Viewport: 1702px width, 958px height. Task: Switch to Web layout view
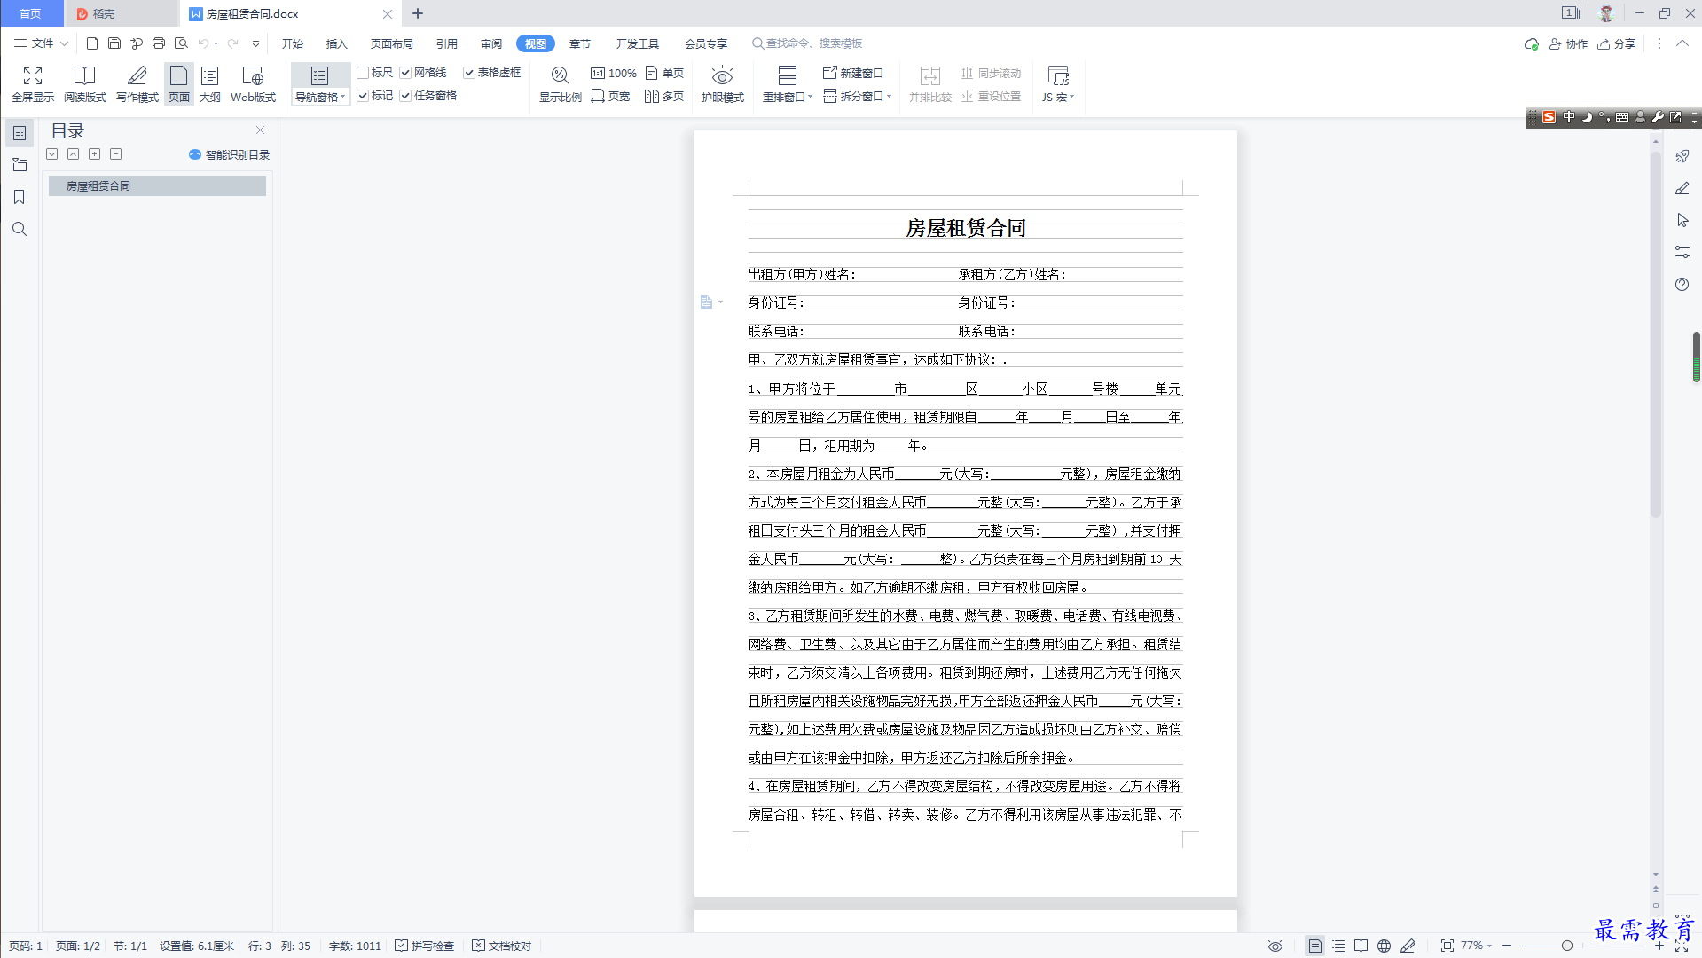[x=253, y=84]
